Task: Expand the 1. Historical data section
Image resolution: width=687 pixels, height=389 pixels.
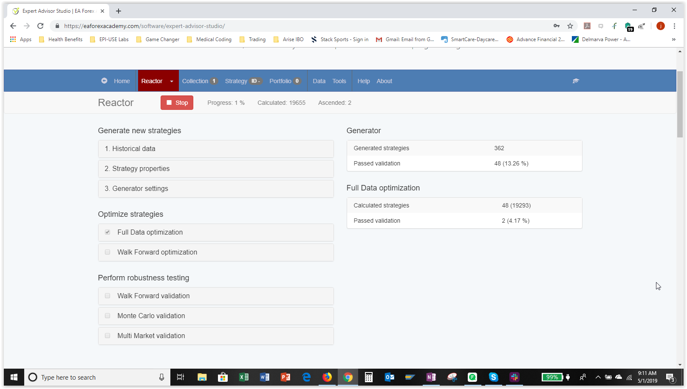Action: (x=216, y=149)
